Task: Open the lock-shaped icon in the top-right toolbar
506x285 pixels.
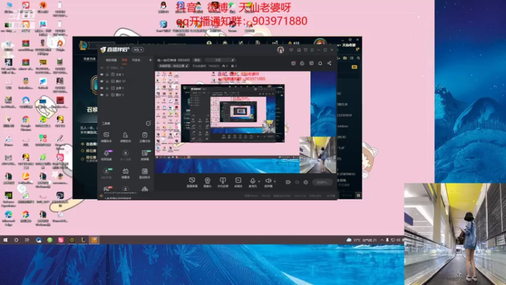Action: pyautogui.click(x=302, y=63)
